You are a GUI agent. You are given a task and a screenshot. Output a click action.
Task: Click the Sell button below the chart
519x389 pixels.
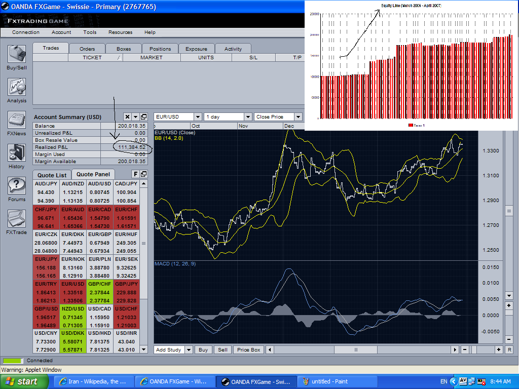pos(222,349)
